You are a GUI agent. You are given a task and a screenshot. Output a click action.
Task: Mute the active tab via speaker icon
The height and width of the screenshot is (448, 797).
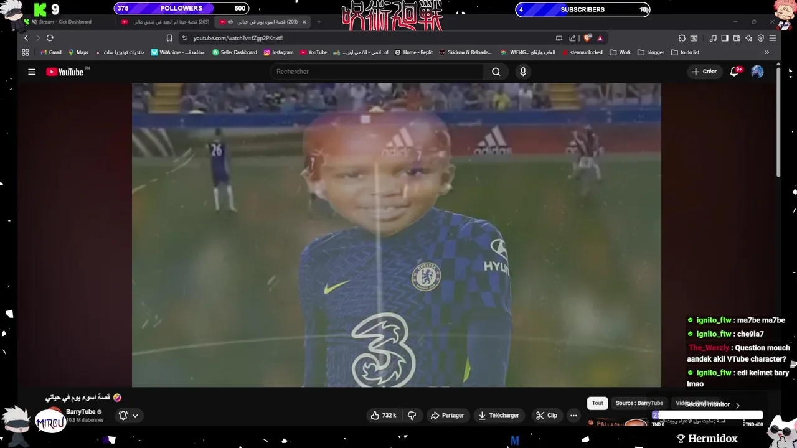(x=230, y=22)
